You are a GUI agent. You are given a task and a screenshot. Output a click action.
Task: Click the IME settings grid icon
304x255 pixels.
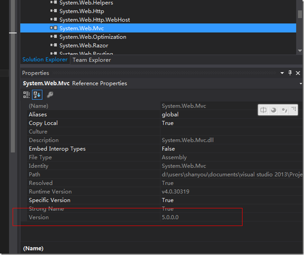[293, 110]
